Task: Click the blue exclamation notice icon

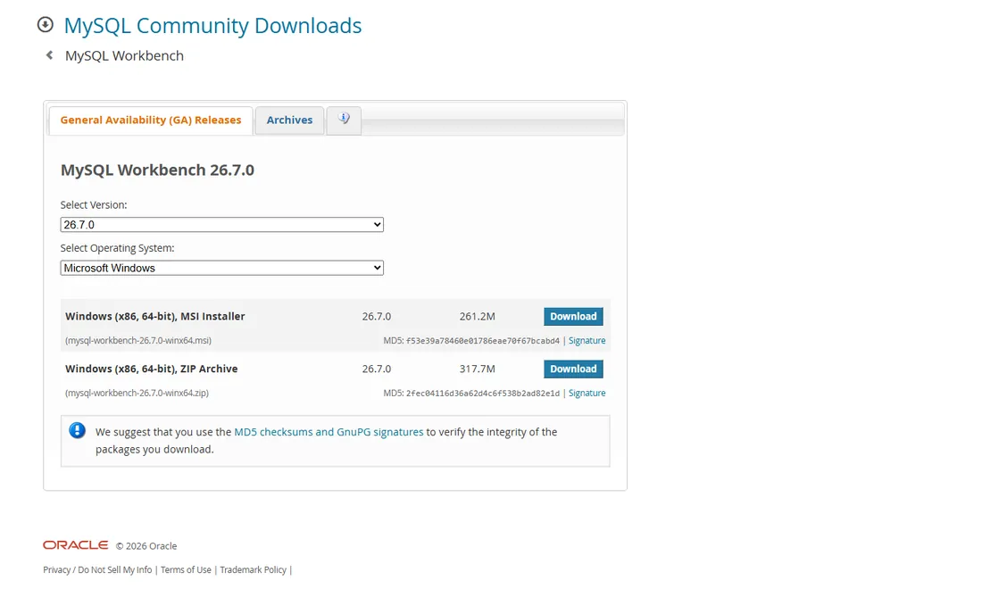Action: tap(77, 431)
